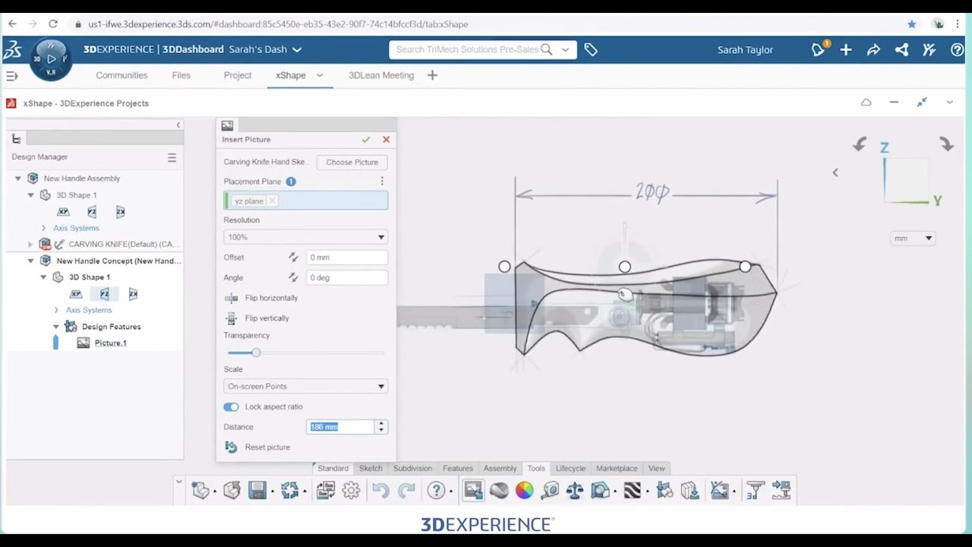972x547 pixels.
Task: Click Reset picture
Action: coord(258,447)
